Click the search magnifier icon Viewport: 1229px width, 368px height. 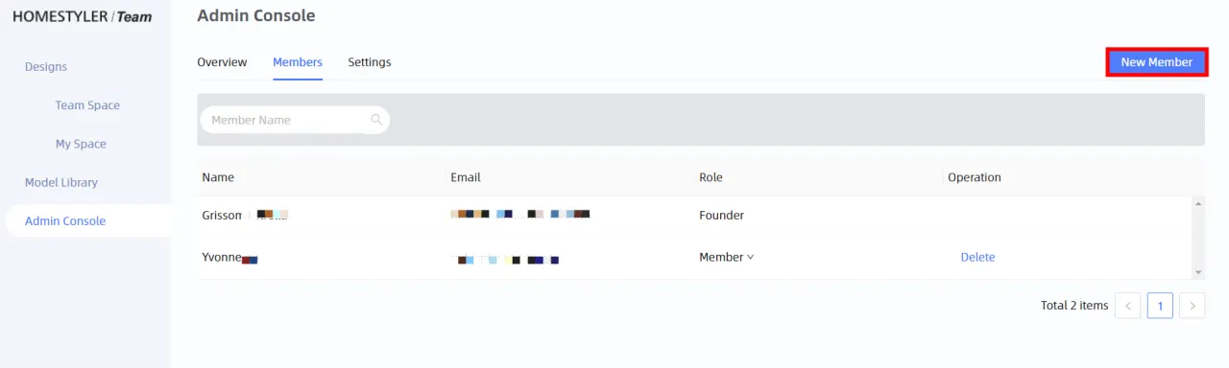[x=376, y=120]
